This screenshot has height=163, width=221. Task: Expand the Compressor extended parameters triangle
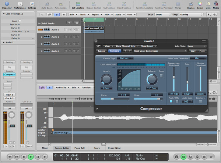point(97,109)
